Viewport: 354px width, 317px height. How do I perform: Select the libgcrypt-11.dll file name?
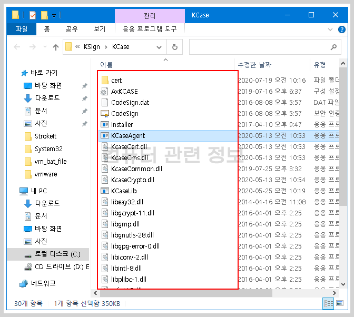pos(133,213)
